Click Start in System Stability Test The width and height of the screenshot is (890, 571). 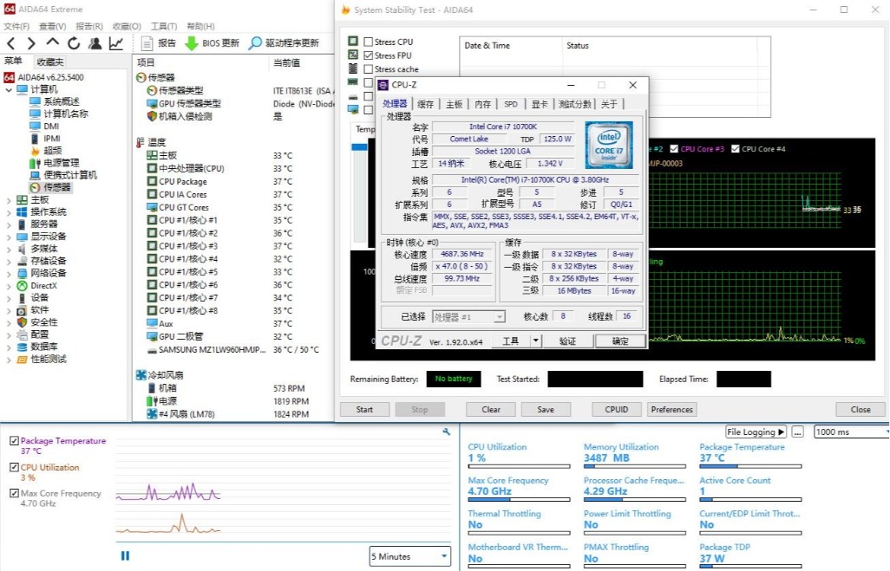point(364,409)
